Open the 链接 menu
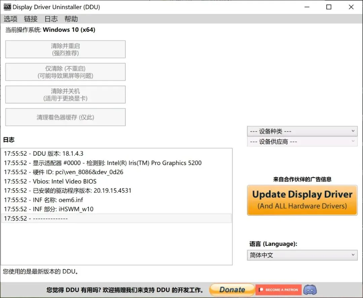The image size is (363, 298). coord(31,19)
